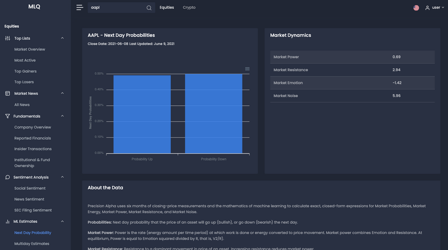The width and height of the screenshot is (448, 250).
Task: Collapse the Market News section chevron
Action: point(62,94)
